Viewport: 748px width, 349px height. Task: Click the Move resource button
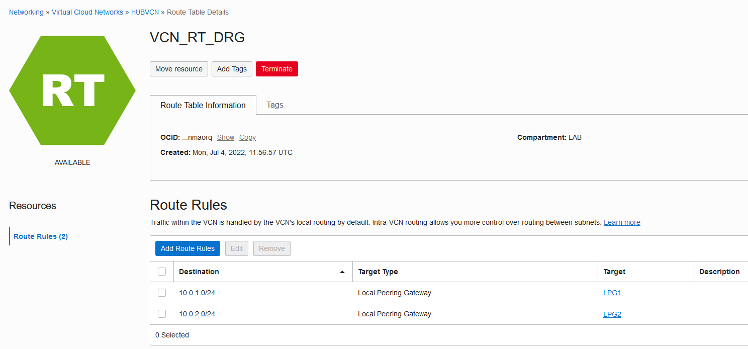coord(179,69)
